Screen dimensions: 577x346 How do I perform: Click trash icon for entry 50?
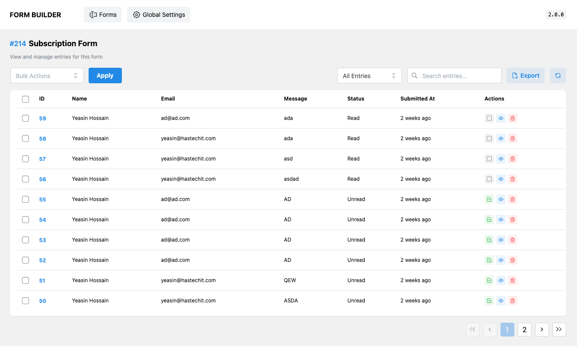tap(513, 301)
